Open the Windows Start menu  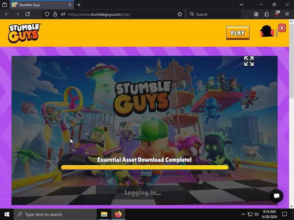[x=7, y=214]
